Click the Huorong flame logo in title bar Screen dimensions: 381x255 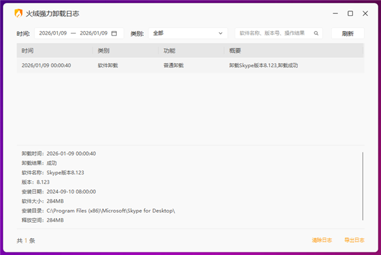click(19, 13)
